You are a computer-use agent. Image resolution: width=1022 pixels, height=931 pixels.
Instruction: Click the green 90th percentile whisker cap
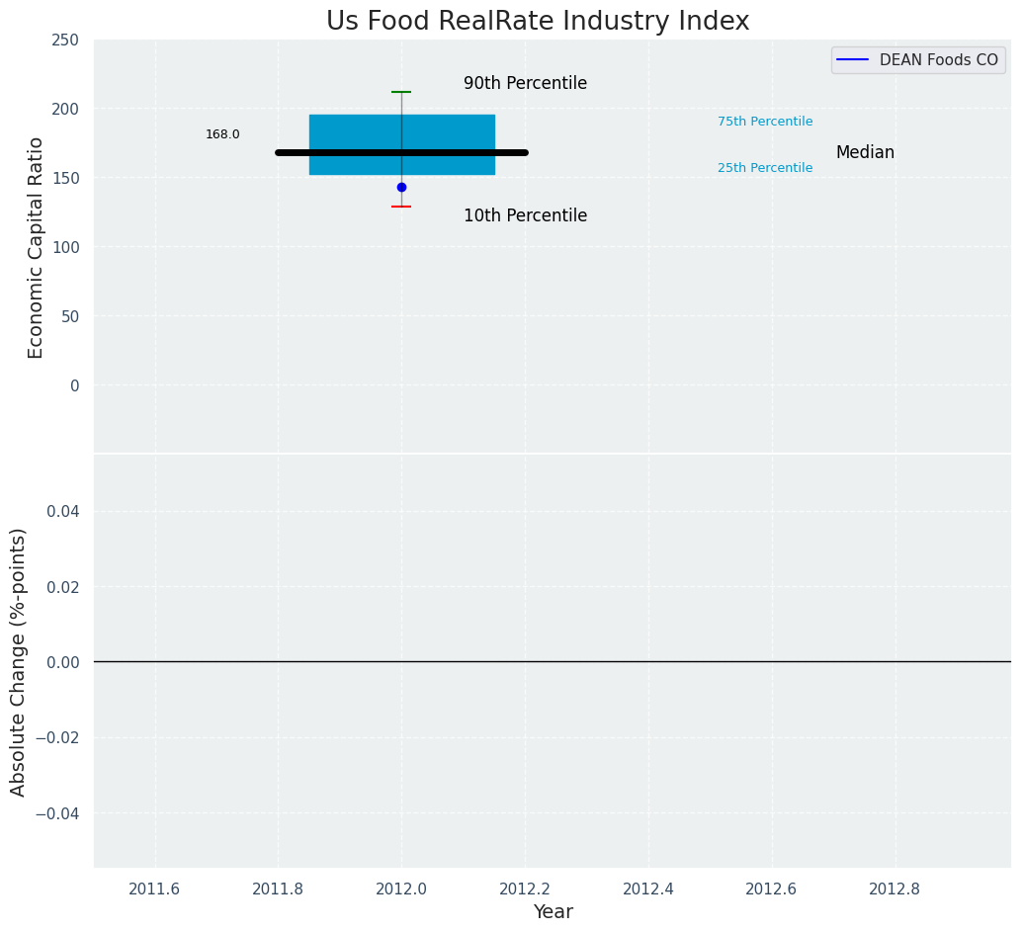tap(401, 92)
